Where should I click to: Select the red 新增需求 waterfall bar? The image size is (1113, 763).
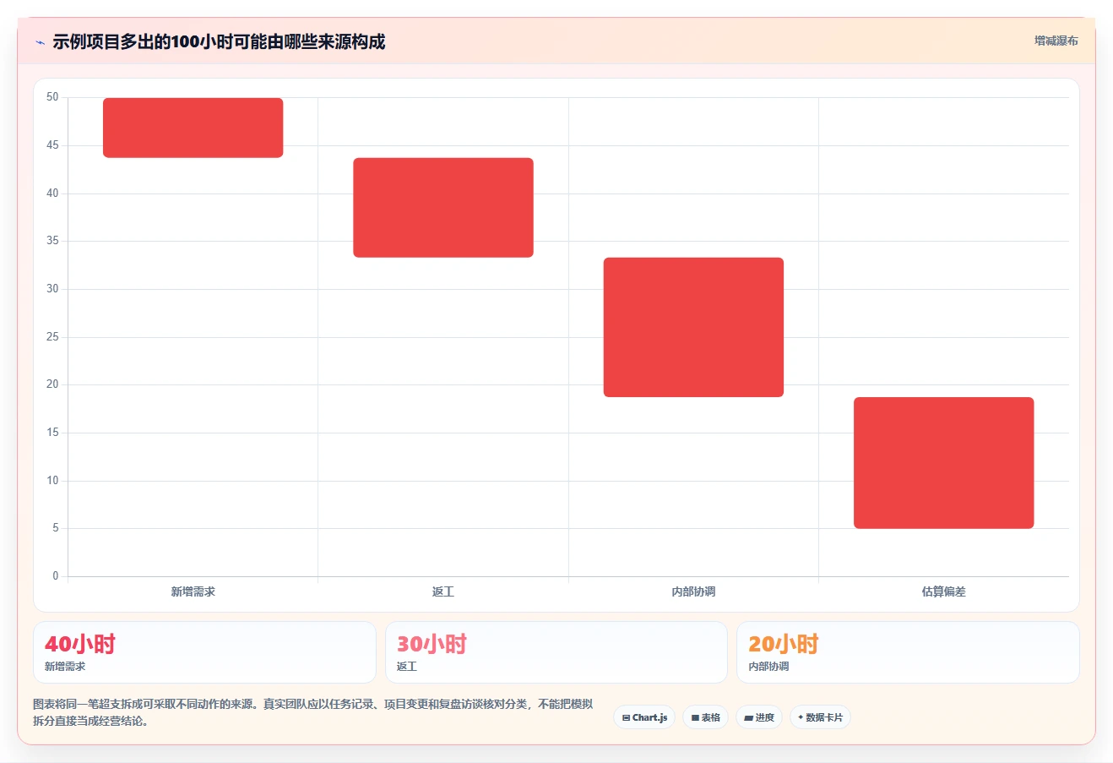(193, 128)
